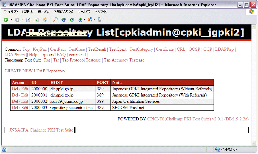This screenshot has width=258, height=154.
Task: Click the text size toolbar icon
Action: 81,20
